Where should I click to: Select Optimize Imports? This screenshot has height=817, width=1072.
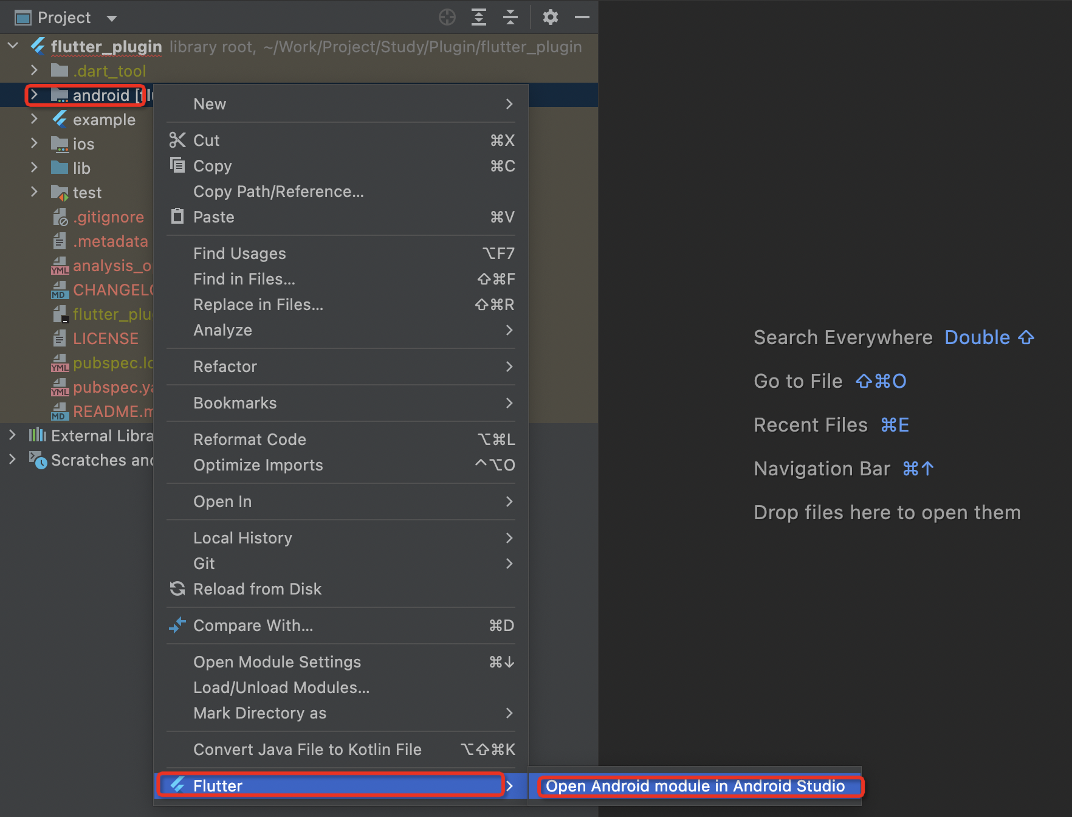[341, 465]
